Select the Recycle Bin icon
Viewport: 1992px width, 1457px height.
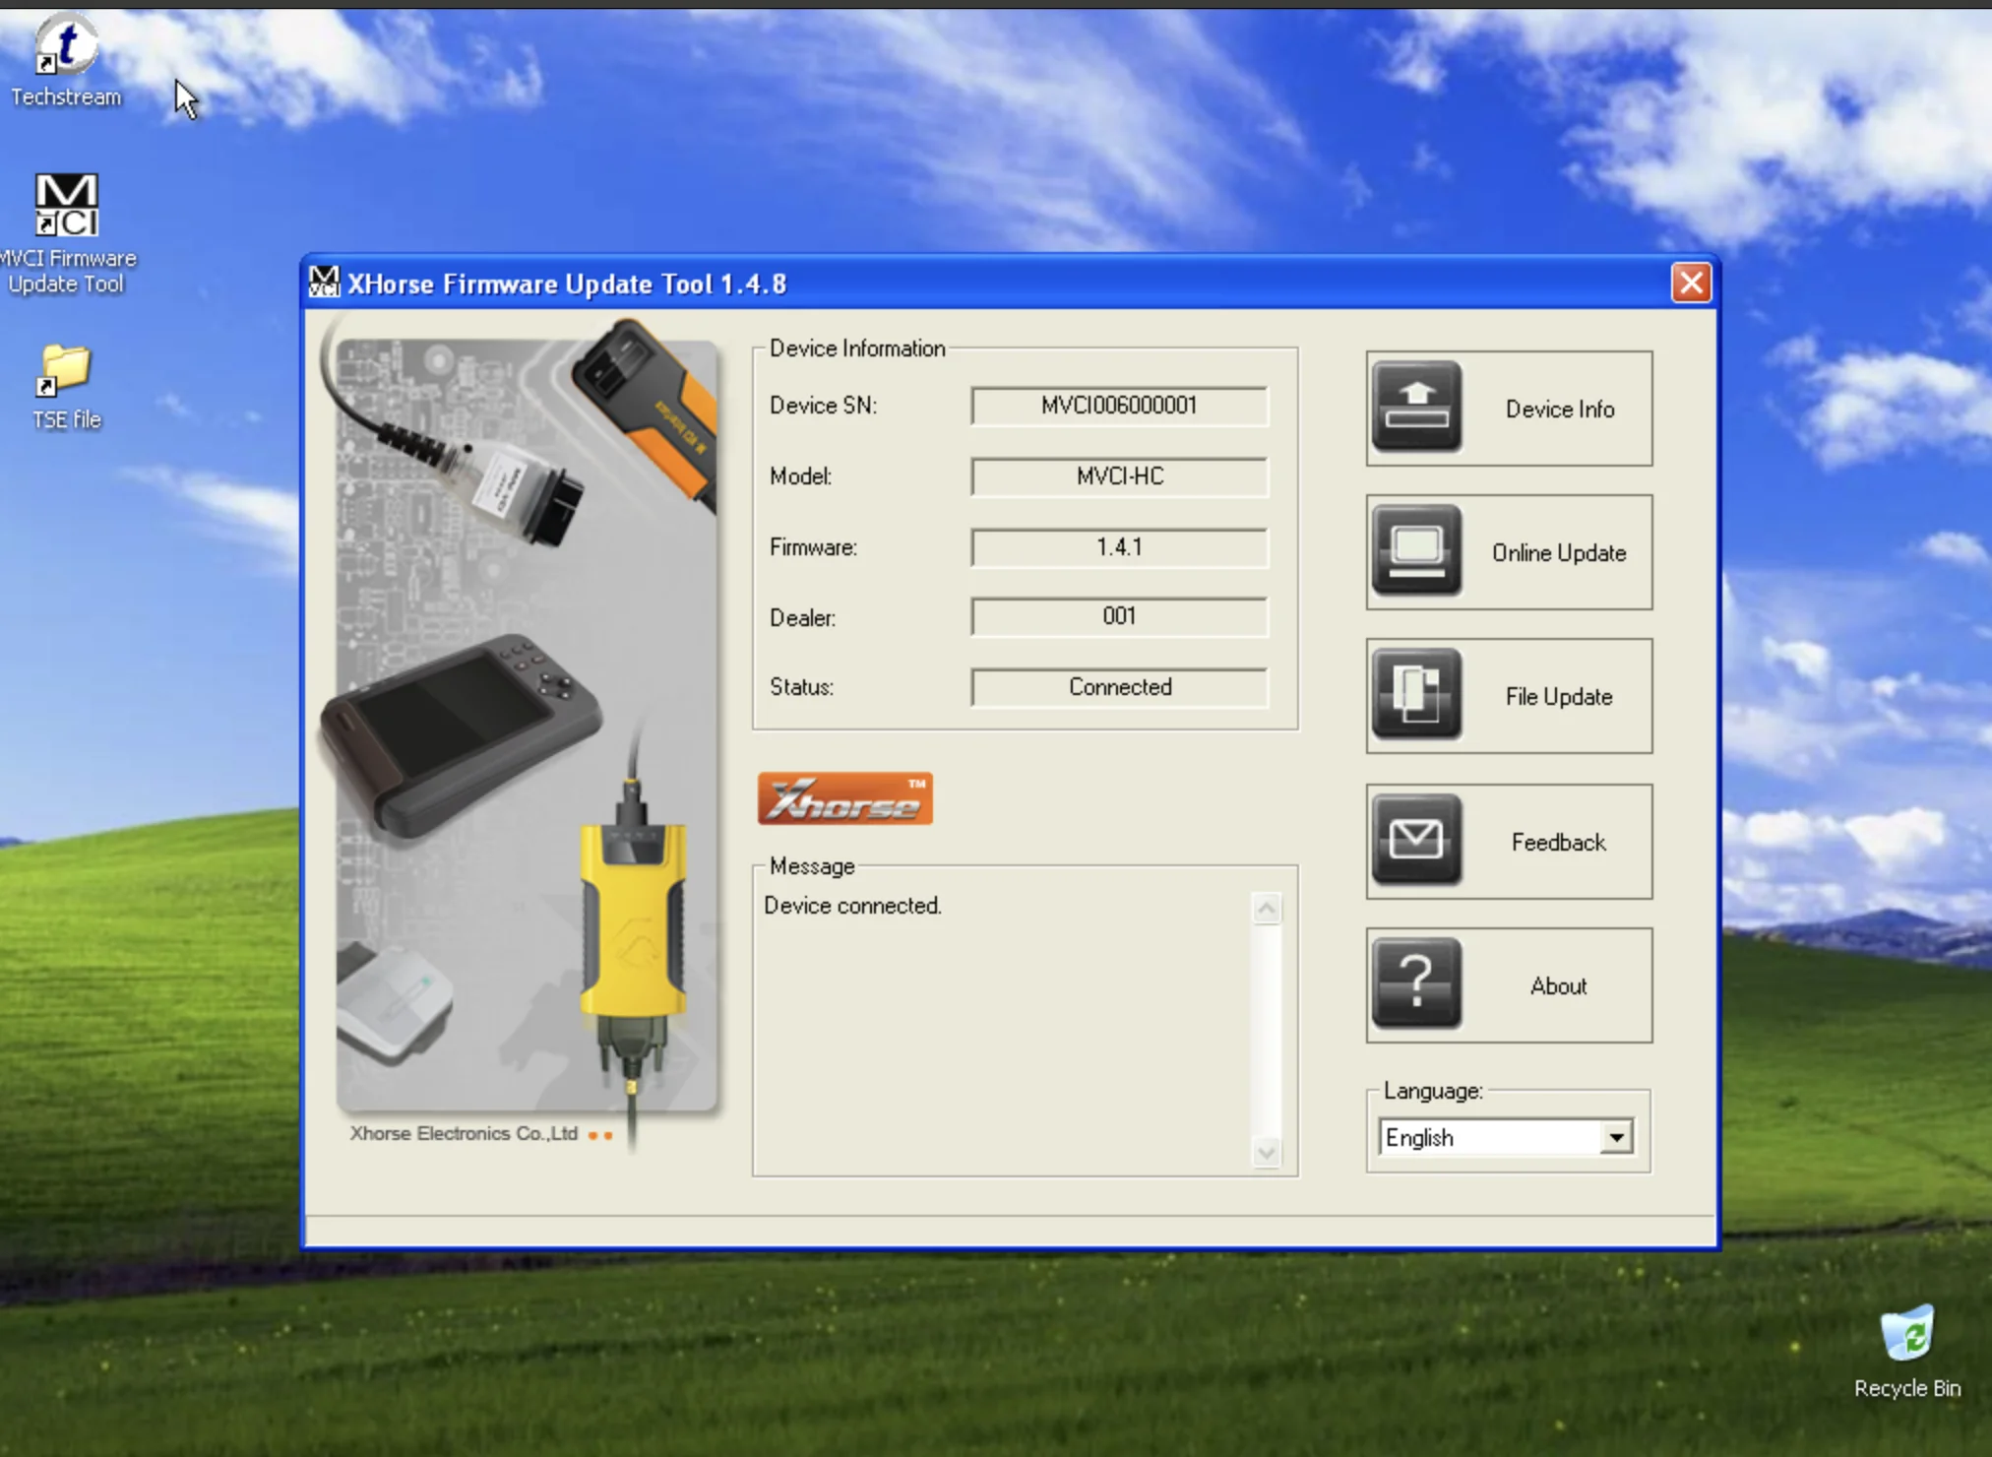(x=1906, y=1334)
